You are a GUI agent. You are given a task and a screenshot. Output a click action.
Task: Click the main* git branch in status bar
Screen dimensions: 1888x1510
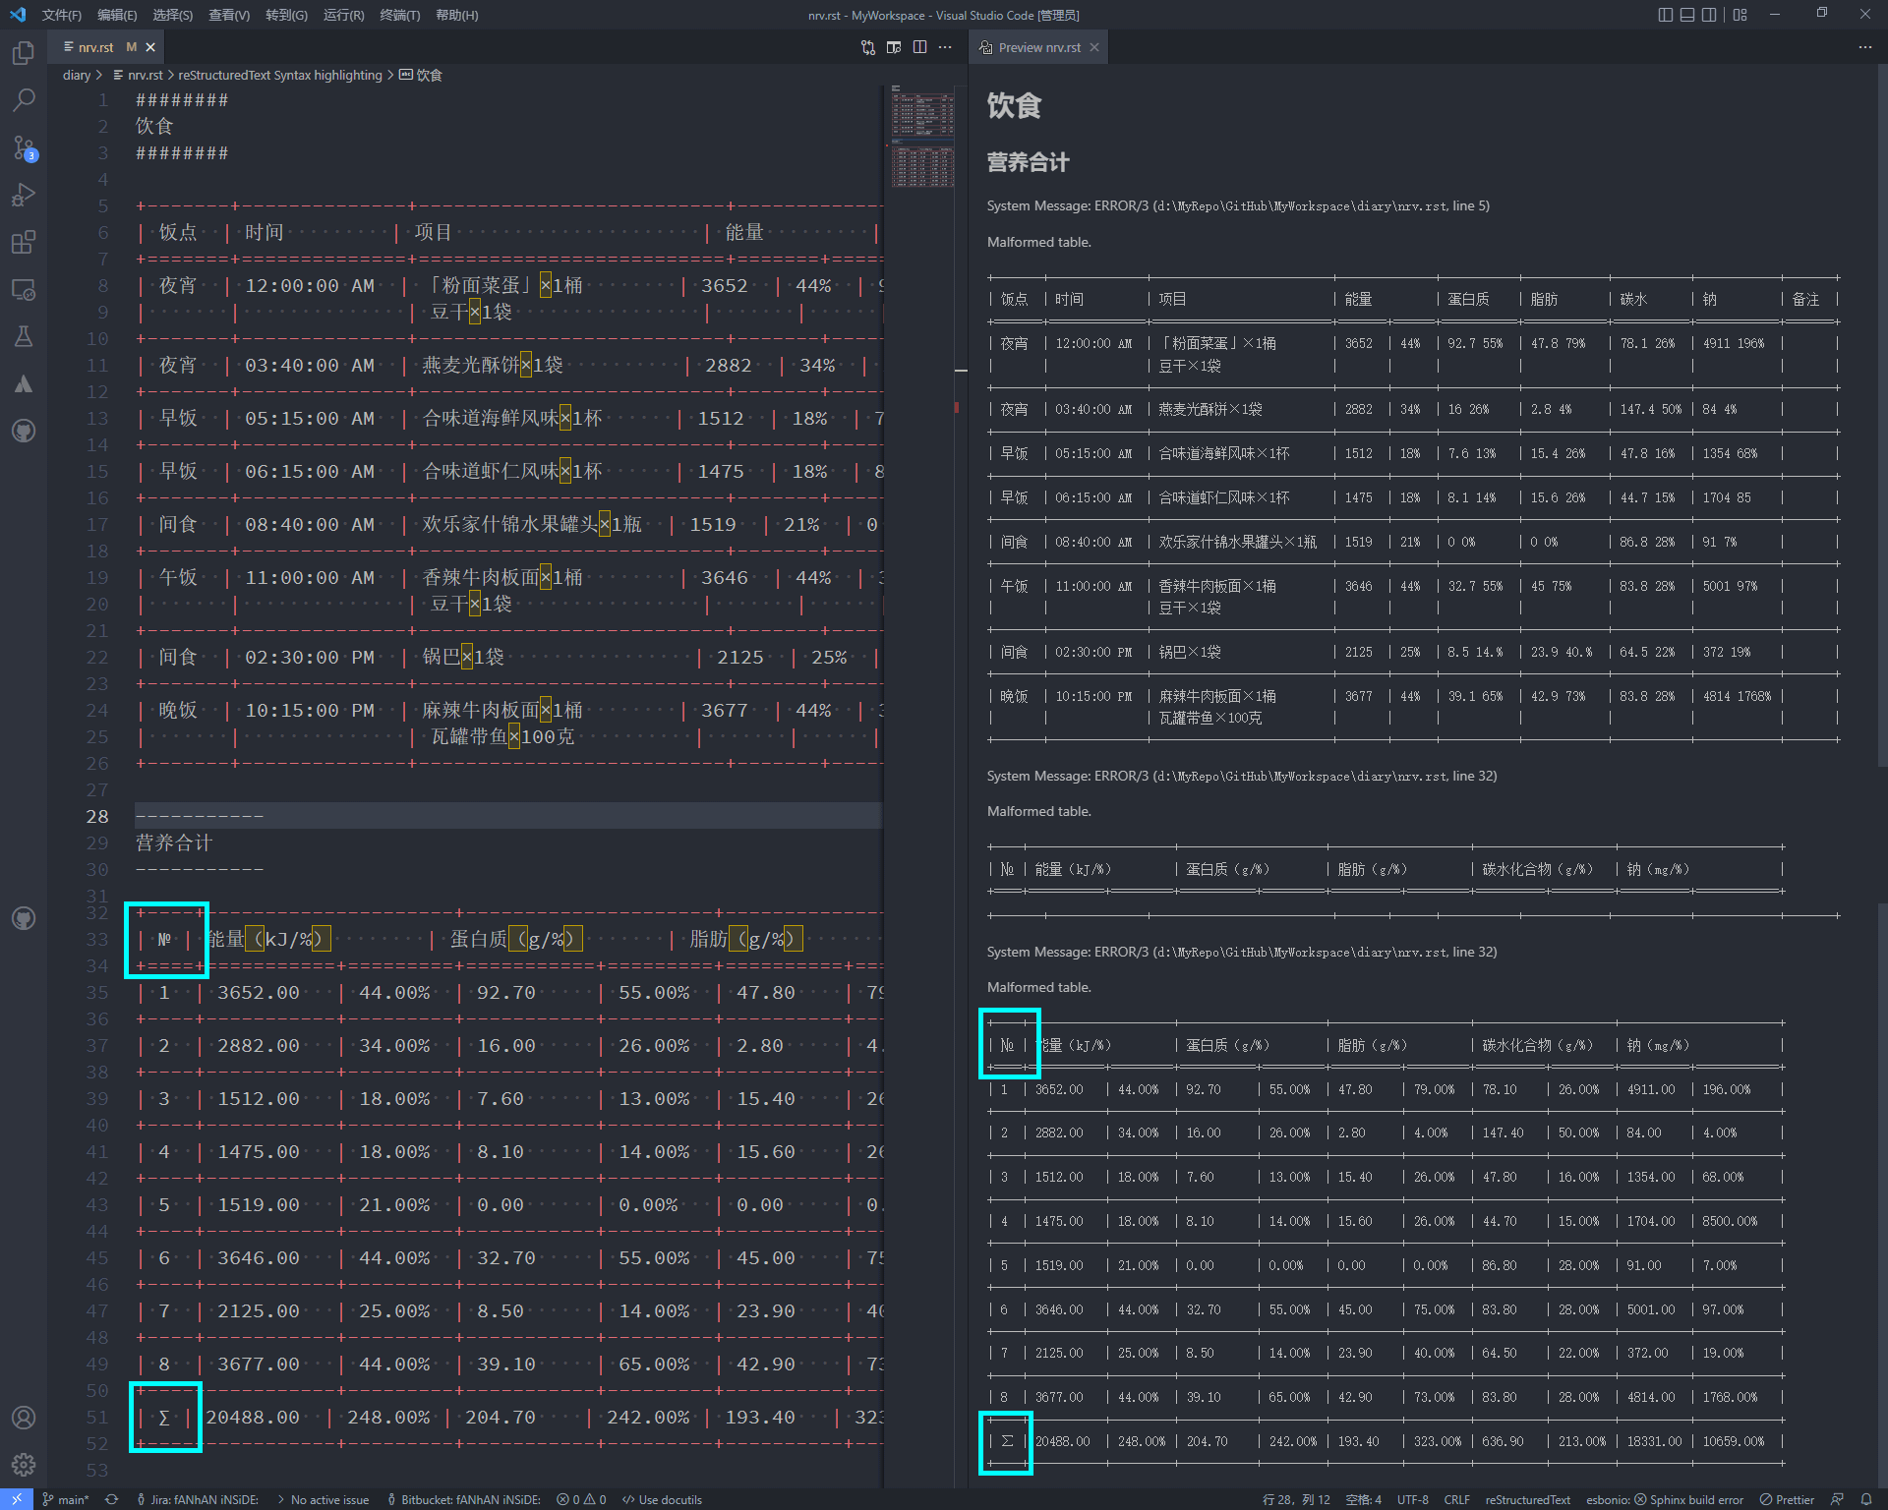pyautogui.click(x=66, y=1499)
